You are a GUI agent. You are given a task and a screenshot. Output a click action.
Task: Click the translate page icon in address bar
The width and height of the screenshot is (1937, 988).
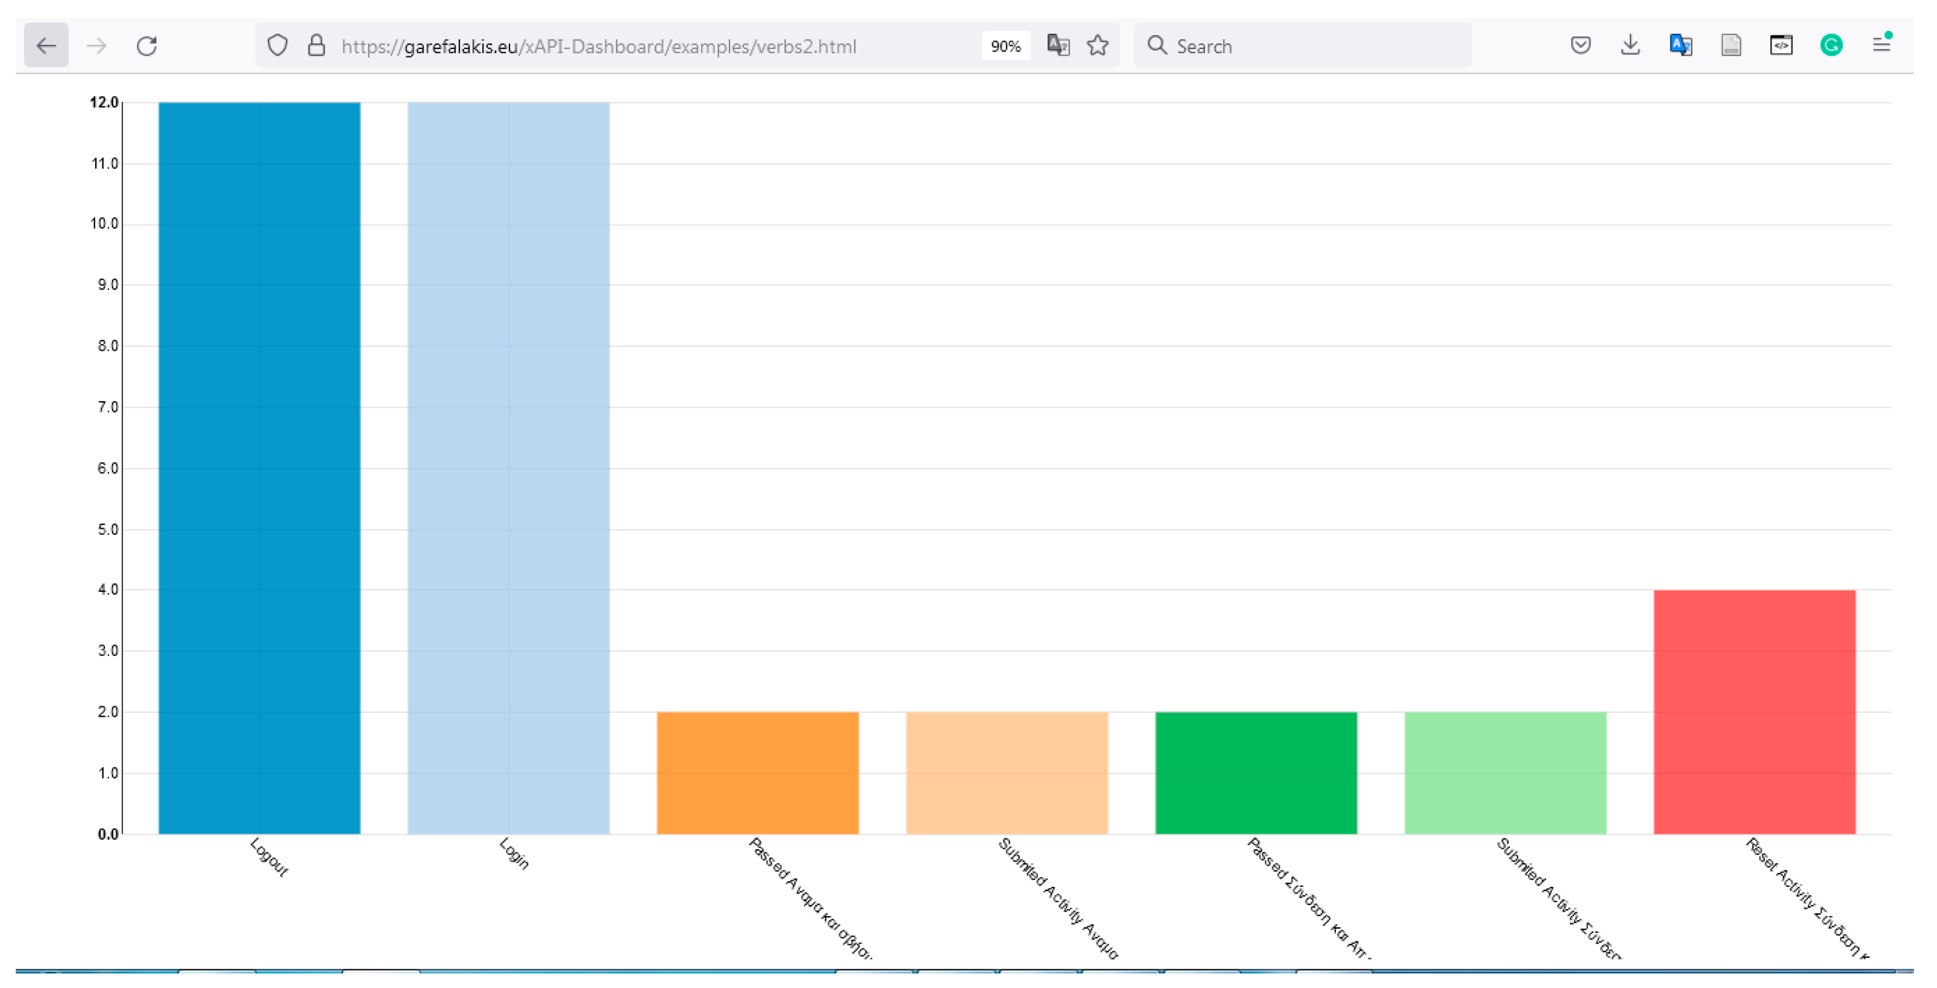(x=1058, y=46)
